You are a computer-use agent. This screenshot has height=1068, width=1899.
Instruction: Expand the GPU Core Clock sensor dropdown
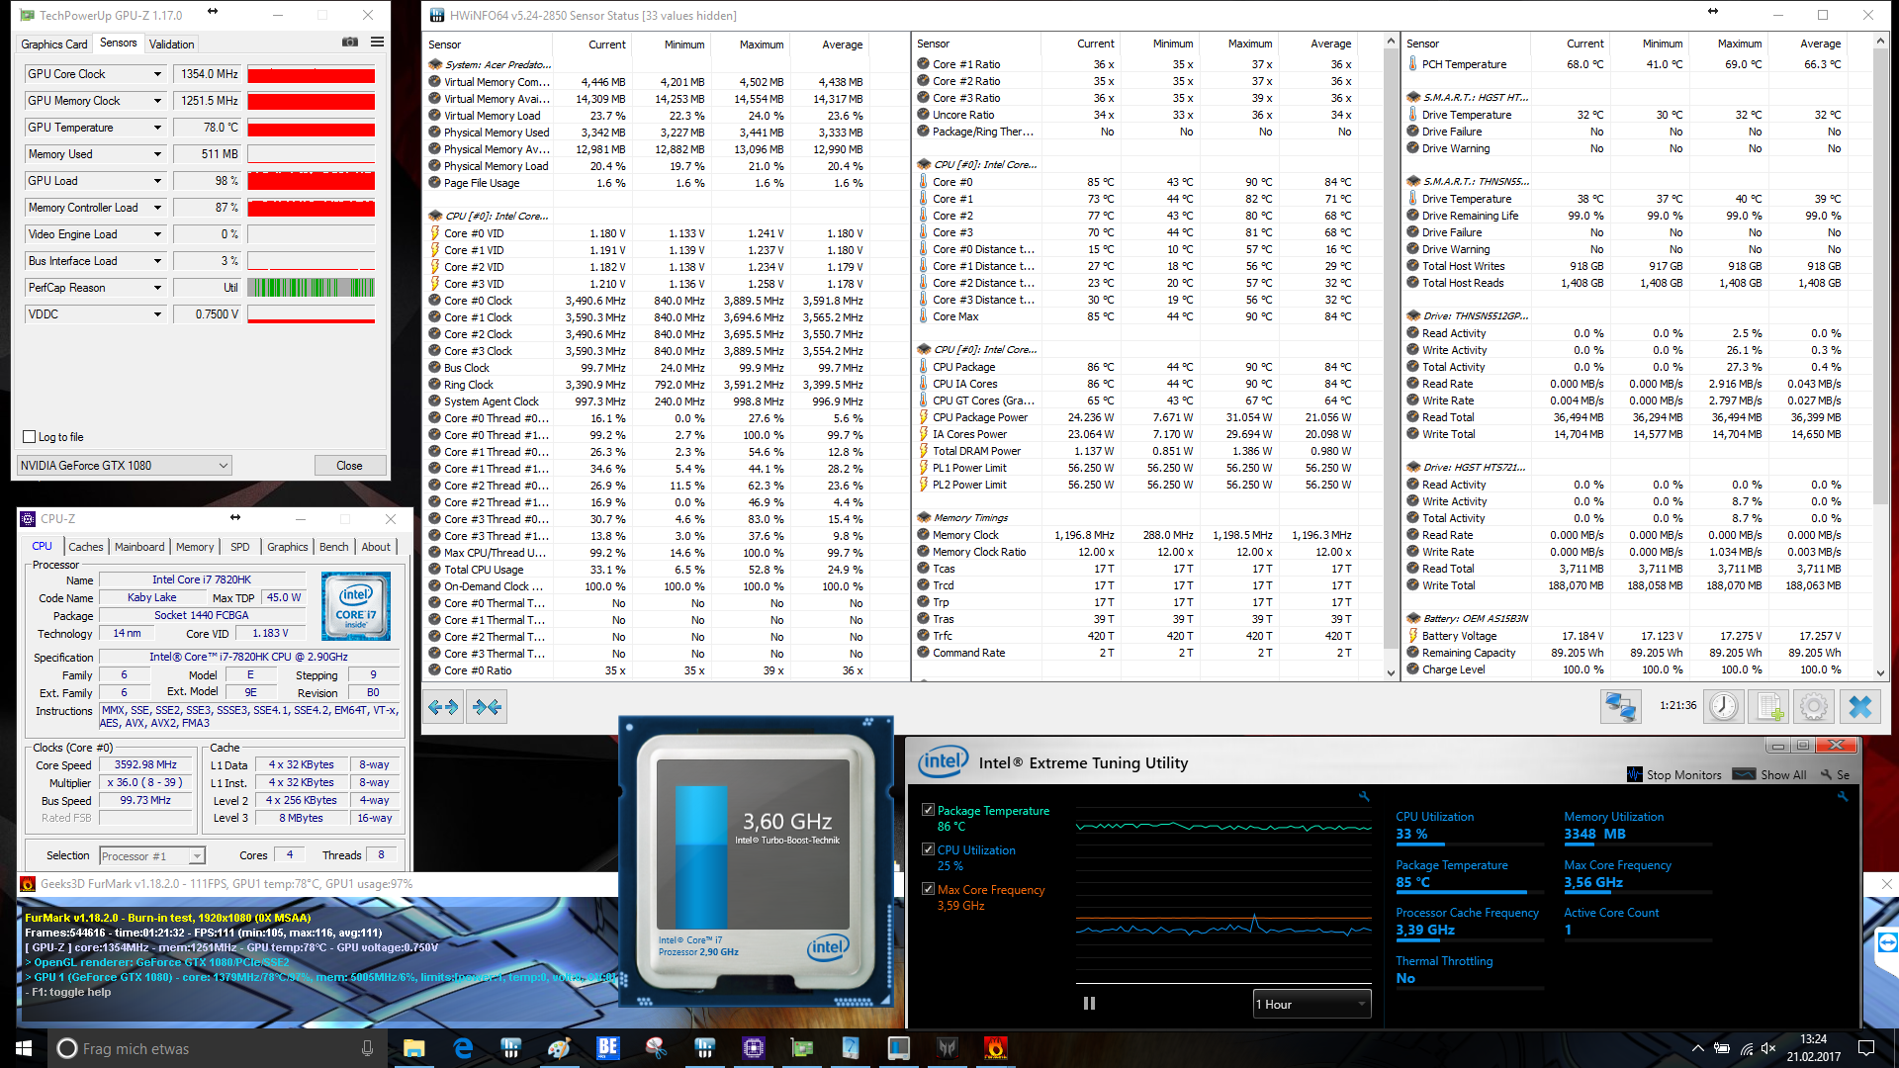[x=157, y=74]
